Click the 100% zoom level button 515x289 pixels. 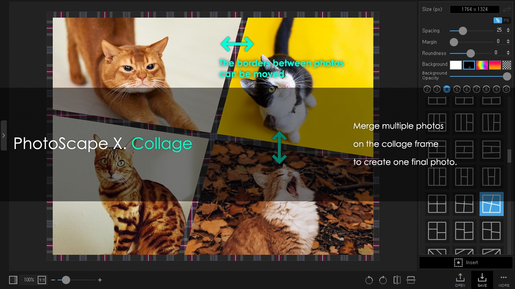click(x=29, y=280)
